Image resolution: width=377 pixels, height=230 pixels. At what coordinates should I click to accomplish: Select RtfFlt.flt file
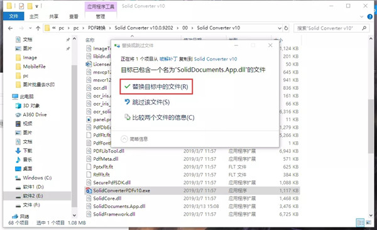click(x=101, y=175)
